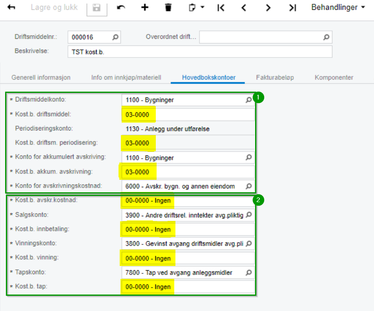Image resolution: width=374 pixels, height=311 pixels.
Task: Click the Kost.b. tap field
Action: click(188, 287)
